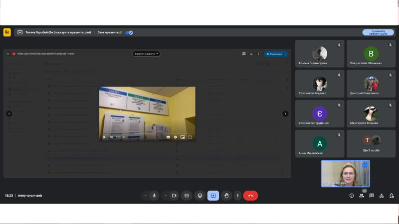Click the camera button in call controls
399x224 pixels.
175,196
